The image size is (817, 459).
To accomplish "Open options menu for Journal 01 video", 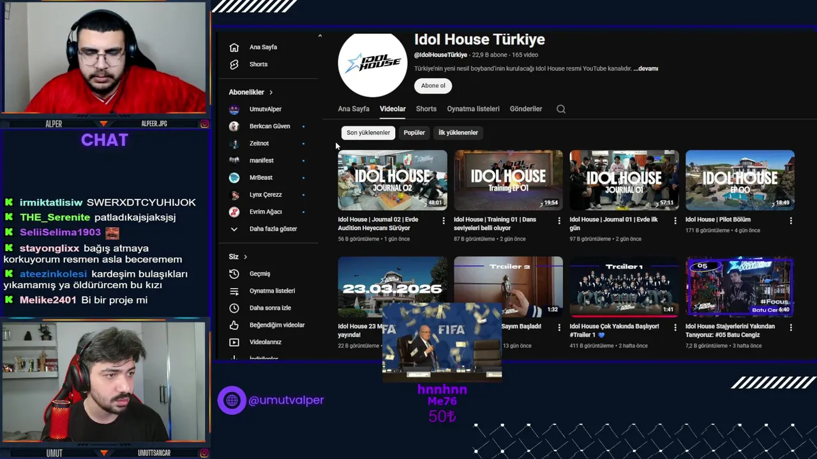I will 675,221.
